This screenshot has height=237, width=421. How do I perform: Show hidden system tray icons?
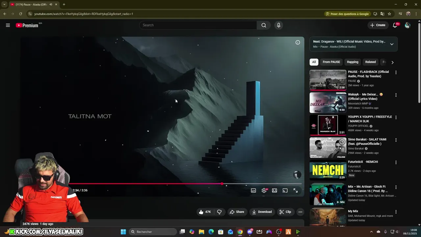click(371, 232)
